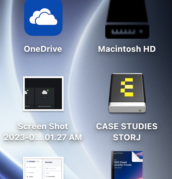Viewport: 172px width, 179px height.
Task: Click the right cloud tile in the dark screenshot
Action: 45,98
